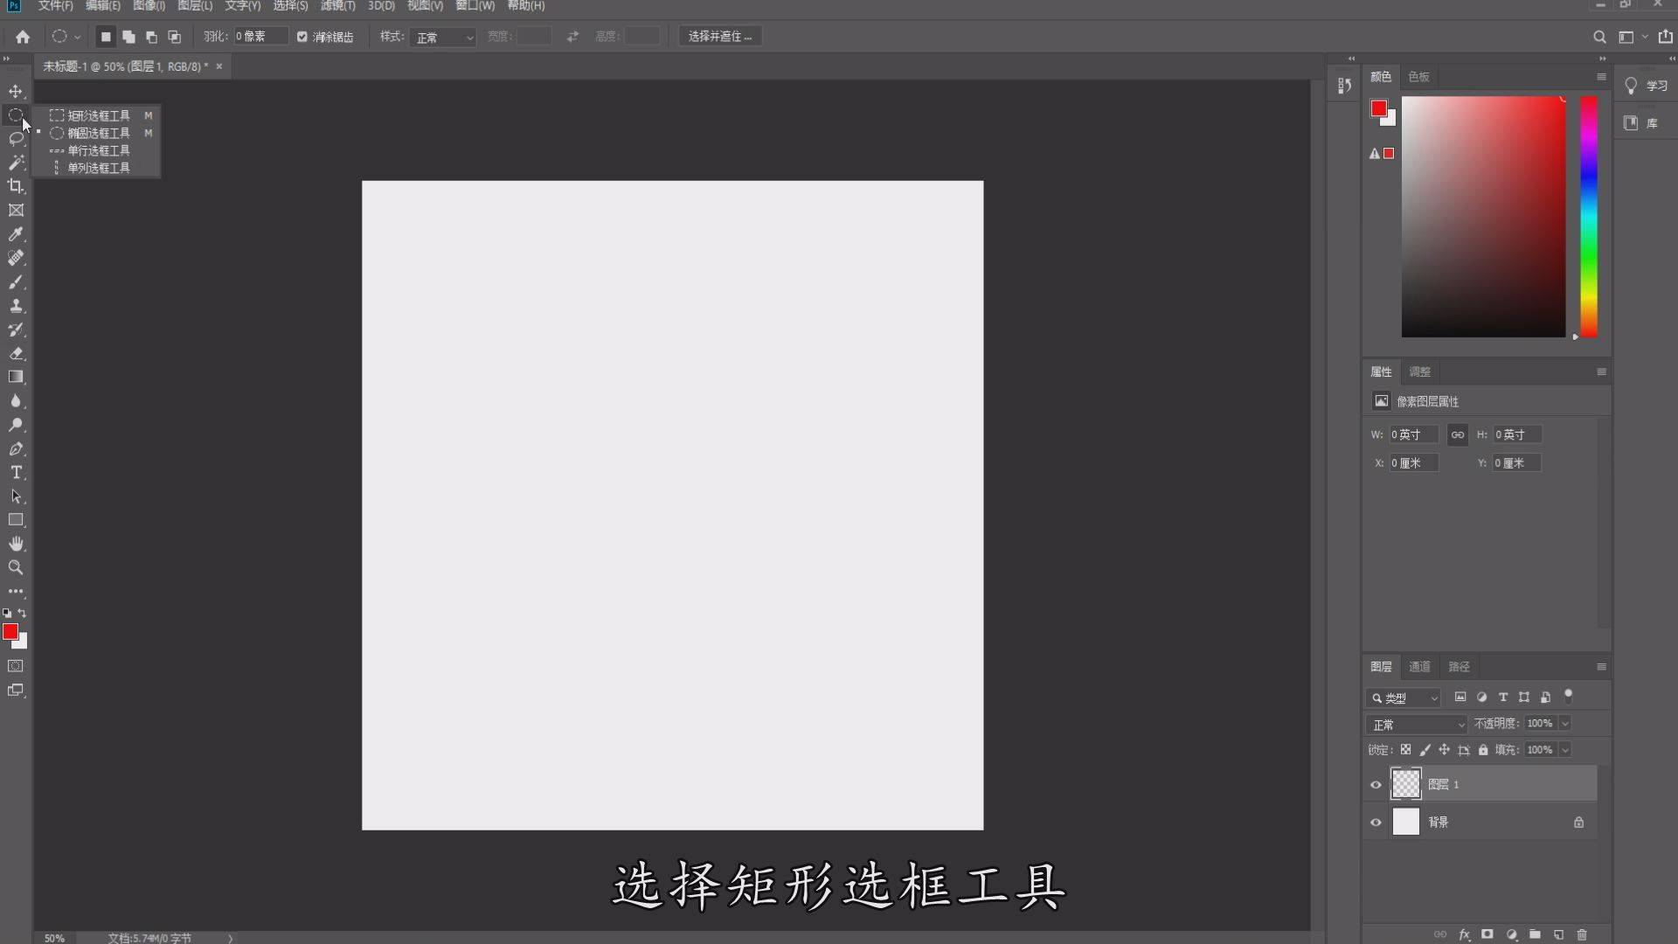Click the foreground color swatch in toolbar
The width and height of the screenshot is (1678, 944).
(x=10, y=631)
